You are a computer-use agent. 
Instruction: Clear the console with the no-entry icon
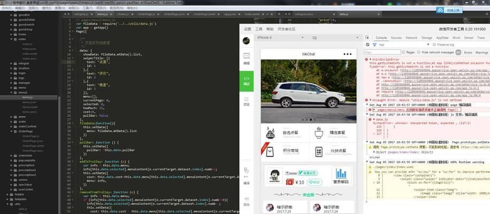367,45
